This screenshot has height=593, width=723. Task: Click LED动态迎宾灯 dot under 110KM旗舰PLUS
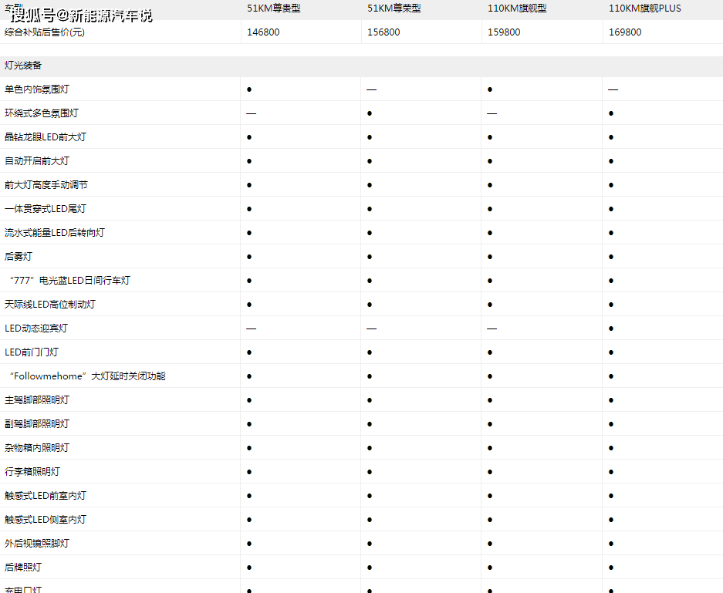coord(611,329)
